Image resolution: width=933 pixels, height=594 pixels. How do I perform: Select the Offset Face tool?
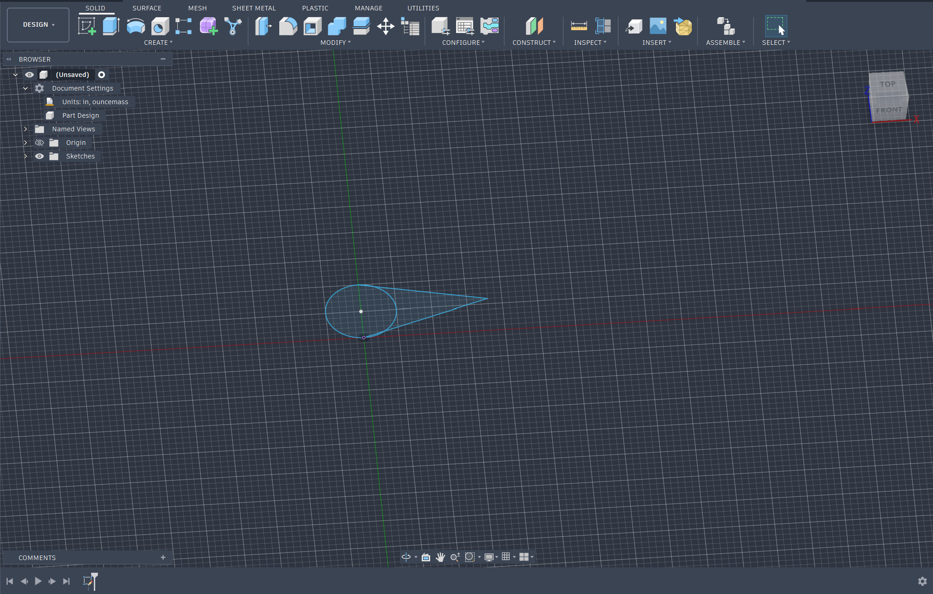pyautogui.click(x=361, y=26)
